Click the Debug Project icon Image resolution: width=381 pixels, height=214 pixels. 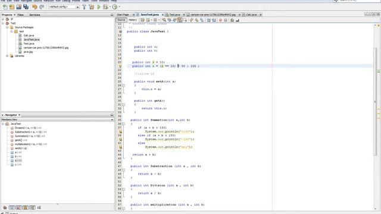point(105,7)
